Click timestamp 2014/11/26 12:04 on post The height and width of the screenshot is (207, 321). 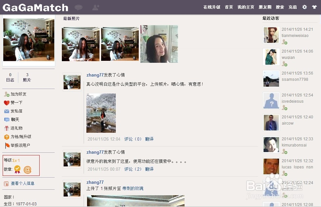click(x=104, y=139)
